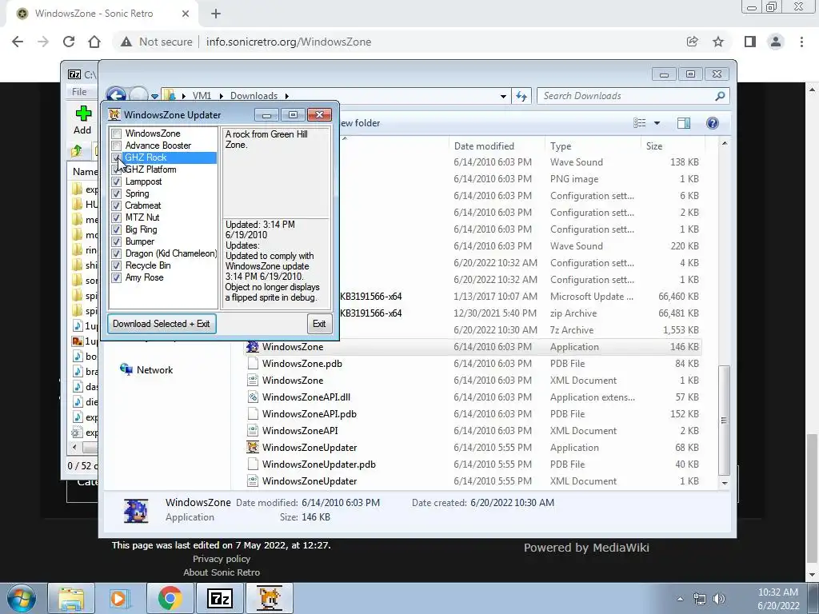Click 7-Zip up-folder icon

[77, 151]
